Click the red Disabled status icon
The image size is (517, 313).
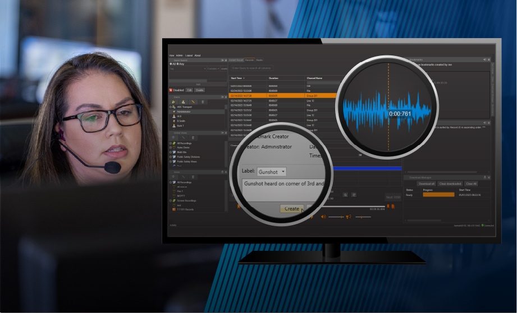click(171, 90)
